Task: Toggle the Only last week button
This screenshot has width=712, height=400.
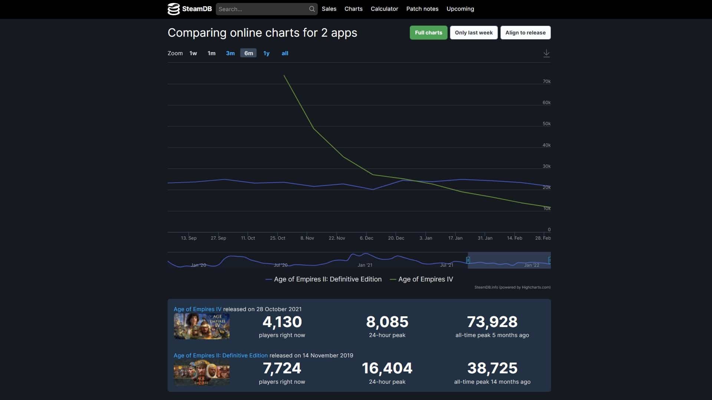Action: pyautogui.click(x=473, y=33)
